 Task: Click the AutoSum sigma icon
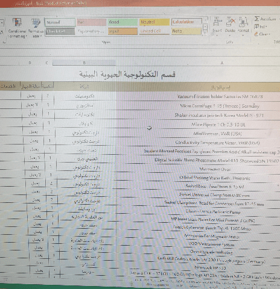coord(256,19)
